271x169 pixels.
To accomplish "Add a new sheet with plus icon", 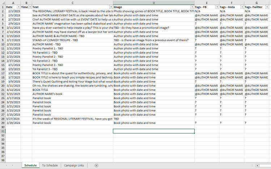I will tap(96, 165).
